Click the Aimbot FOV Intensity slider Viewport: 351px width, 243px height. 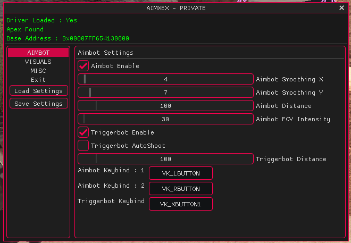165,119
